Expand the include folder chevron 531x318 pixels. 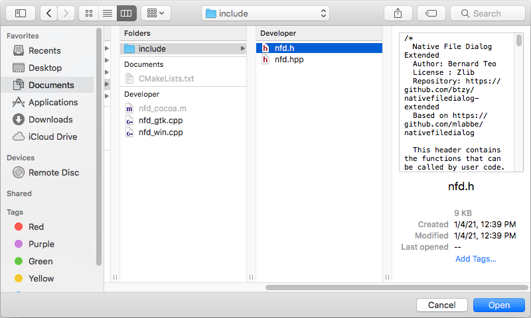coord(242,48)
